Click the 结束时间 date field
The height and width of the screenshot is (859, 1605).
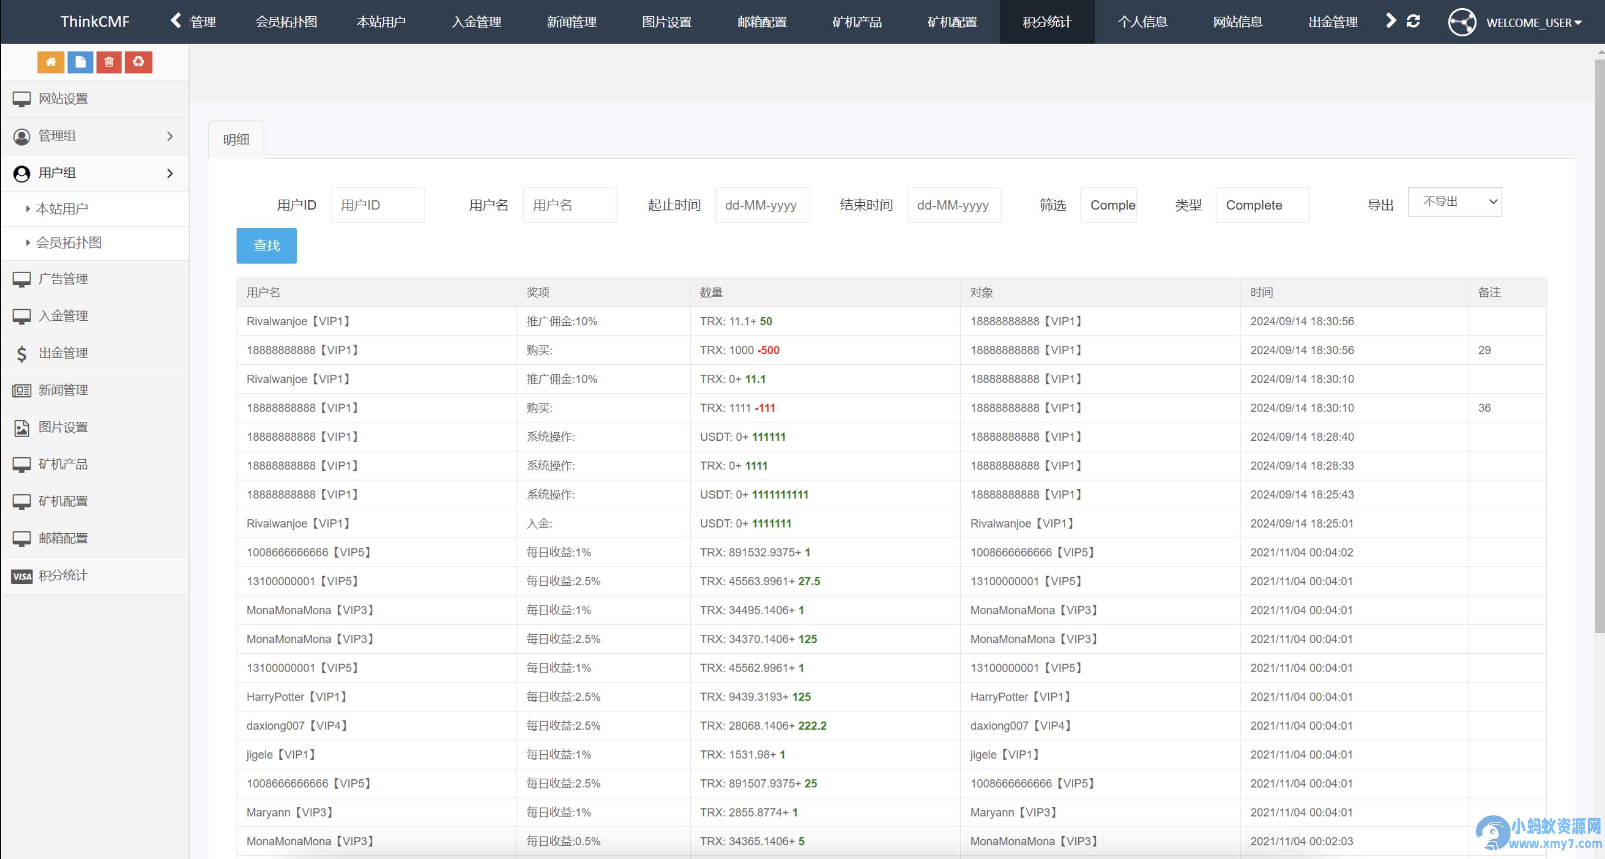(954, 205)
